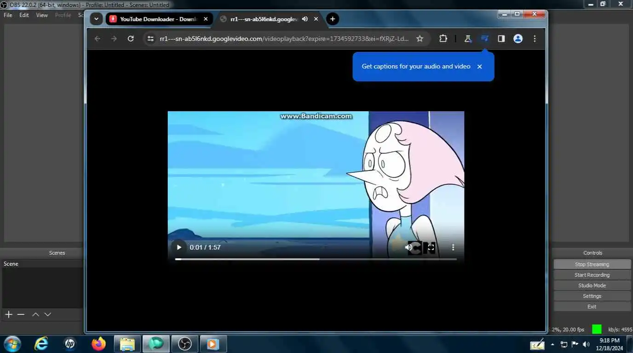Open HP app on taskbar
Image resolution: width=633 pixels, height=353 pixels.
(70, 343)
